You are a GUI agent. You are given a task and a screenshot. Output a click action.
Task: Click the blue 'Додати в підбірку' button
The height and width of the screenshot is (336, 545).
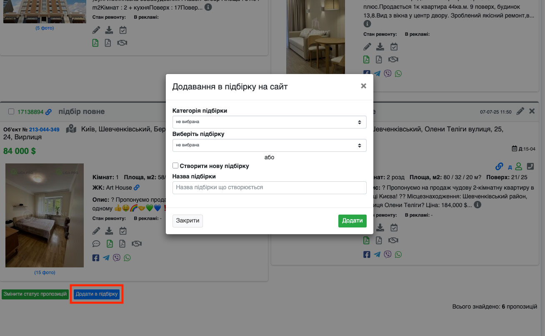point(97,294)
